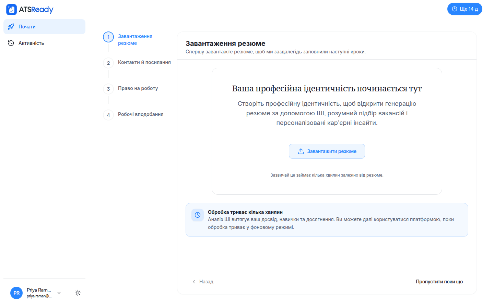Click the PR avatar circle
The image size is (494, 308).
pos(16,293)
